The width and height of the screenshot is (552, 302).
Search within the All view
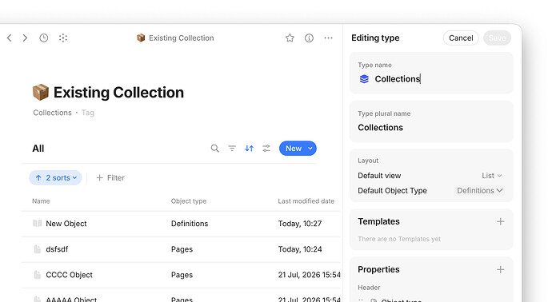click(x=214, y=149)
